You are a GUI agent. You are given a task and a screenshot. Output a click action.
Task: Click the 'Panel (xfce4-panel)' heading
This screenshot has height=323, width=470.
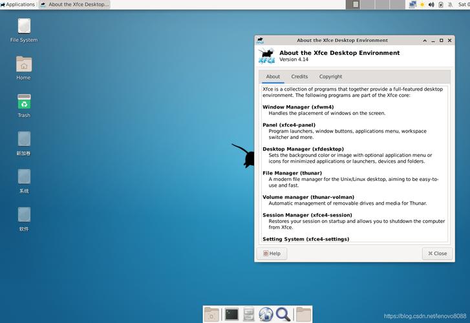pyautogui.click(x=289, y=125)
